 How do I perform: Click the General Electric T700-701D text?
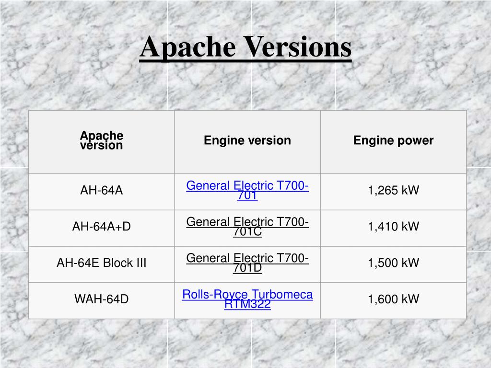coord(247,263)
